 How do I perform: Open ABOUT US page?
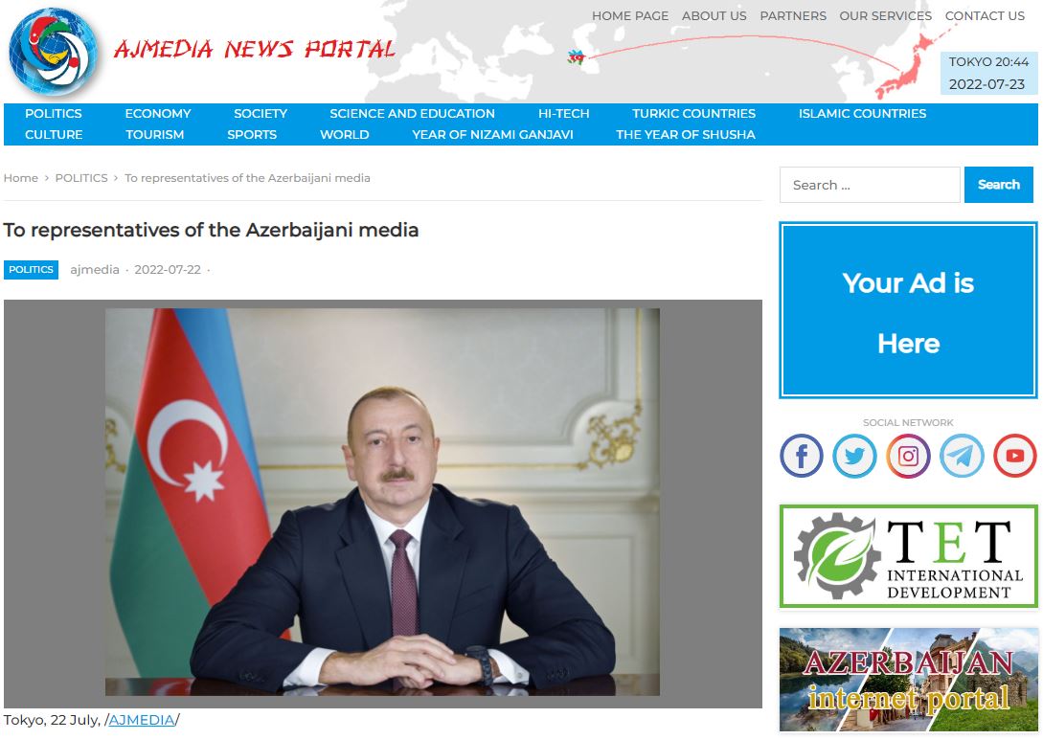pyautogui.click(x=714, y=16)
